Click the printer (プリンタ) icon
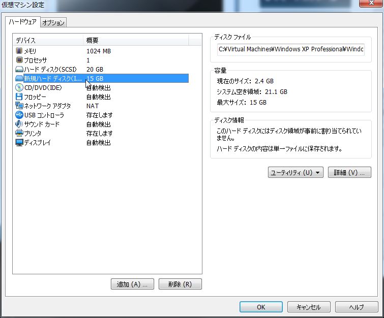 tap(19, 133)
